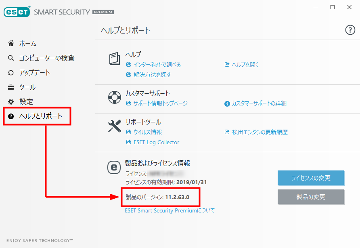This screenshot has width=360, height=248.
Task: Click the home icon in the sidebar
Action: [x=11, y=43]
